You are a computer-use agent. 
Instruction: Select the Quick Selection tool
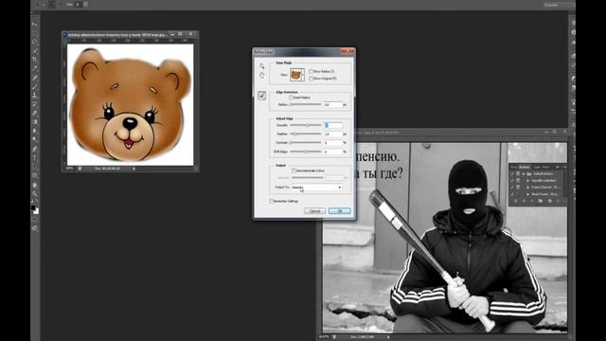pyautogui.click(x=35, y=50)
